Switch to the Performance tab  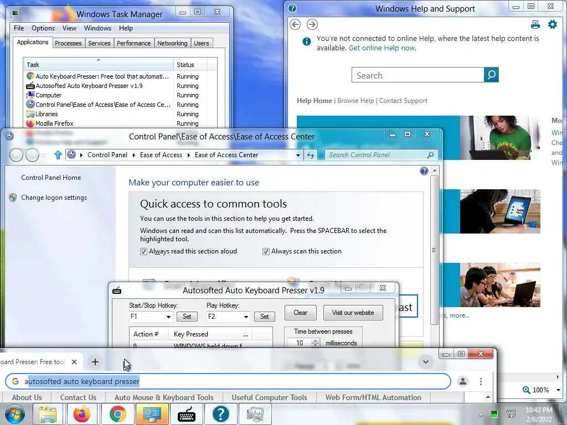[133, 43]
